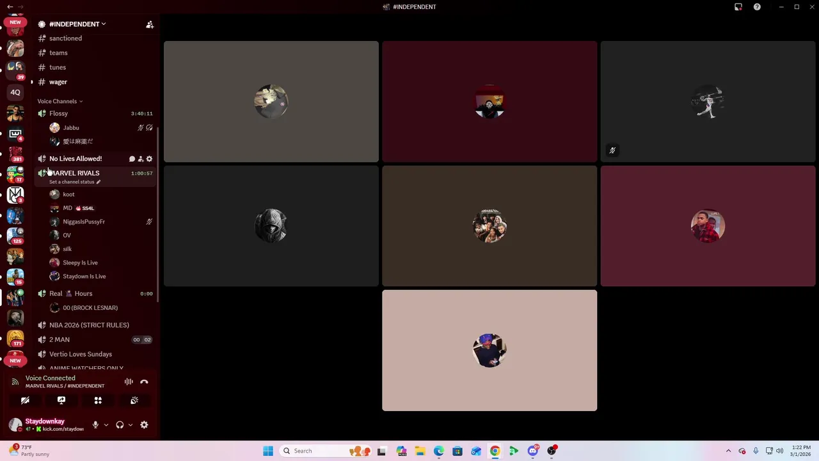Open taskbar clock and calendar
Image resolution: width=819 pixels, height=461 pixels.
coord(800,451)
